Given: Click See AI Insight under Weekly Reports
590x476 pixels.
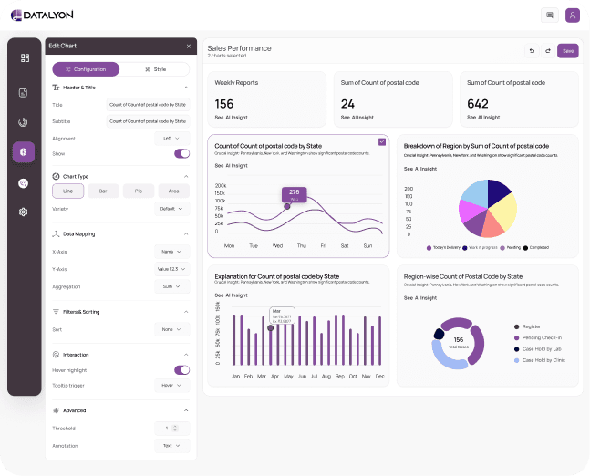Looking at the screenshot, I should (x=231, y=118).
